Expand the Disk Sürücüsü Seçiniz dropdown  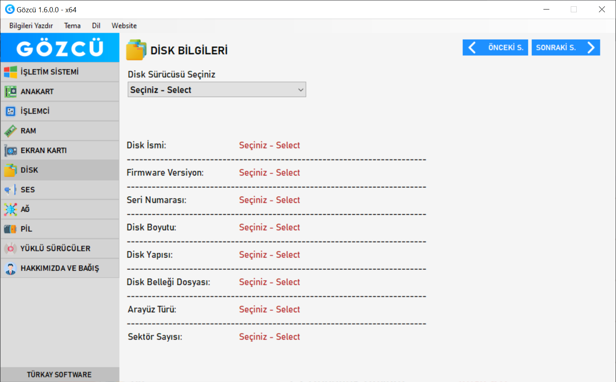pyautogui.click(x=217, y=90)
